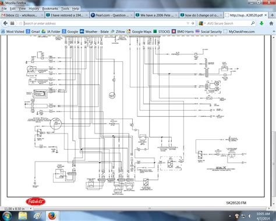Click in the address bar field
Viewport: 276px width, 221px height.
point(105,23)
